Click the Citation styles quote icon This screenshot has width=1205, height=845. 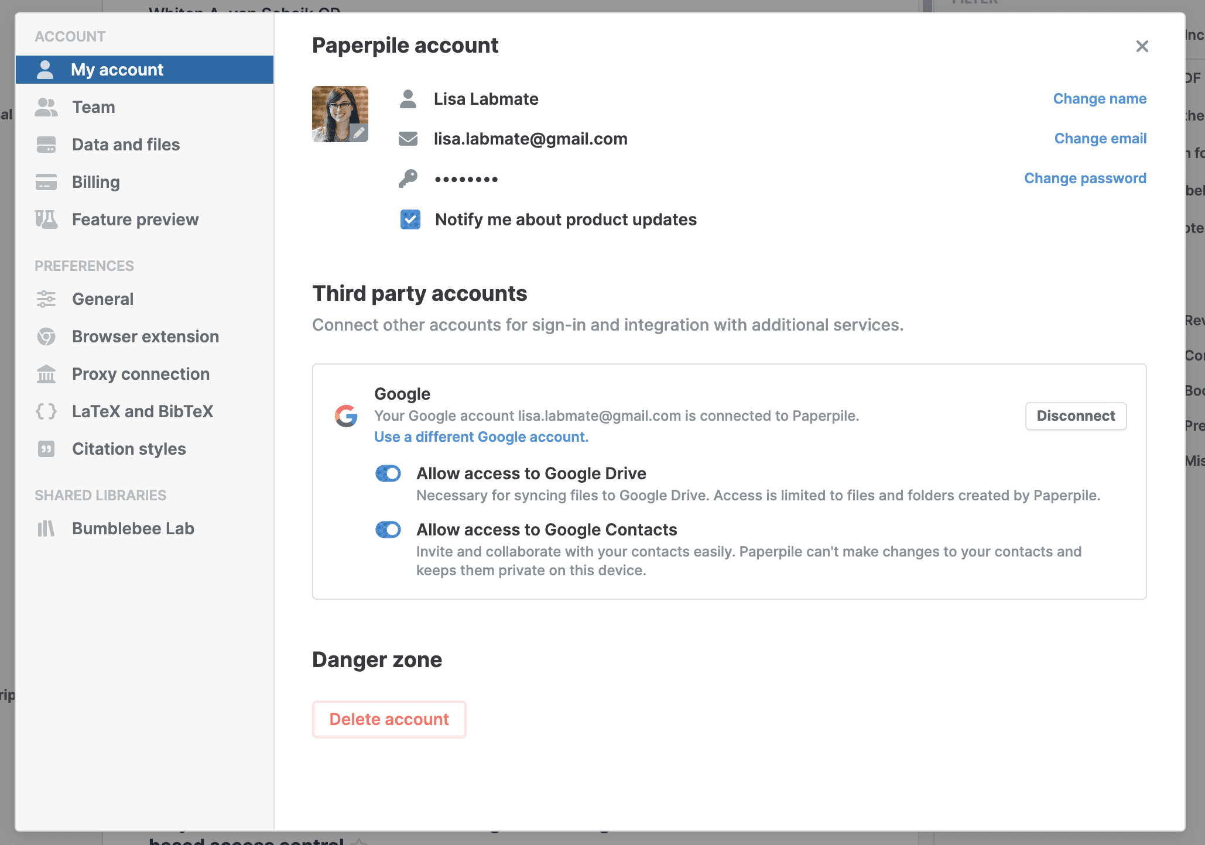pyautogui.click(x=46, y=449)
